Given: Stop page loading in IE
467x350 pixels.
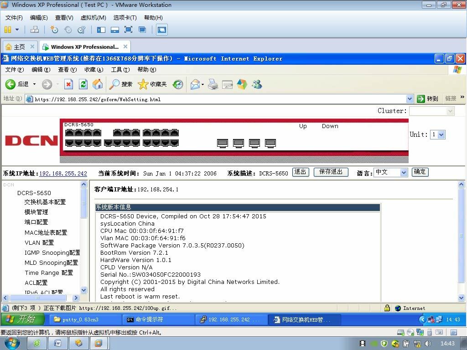Looking at the screenshot, I should pos(68,84).
